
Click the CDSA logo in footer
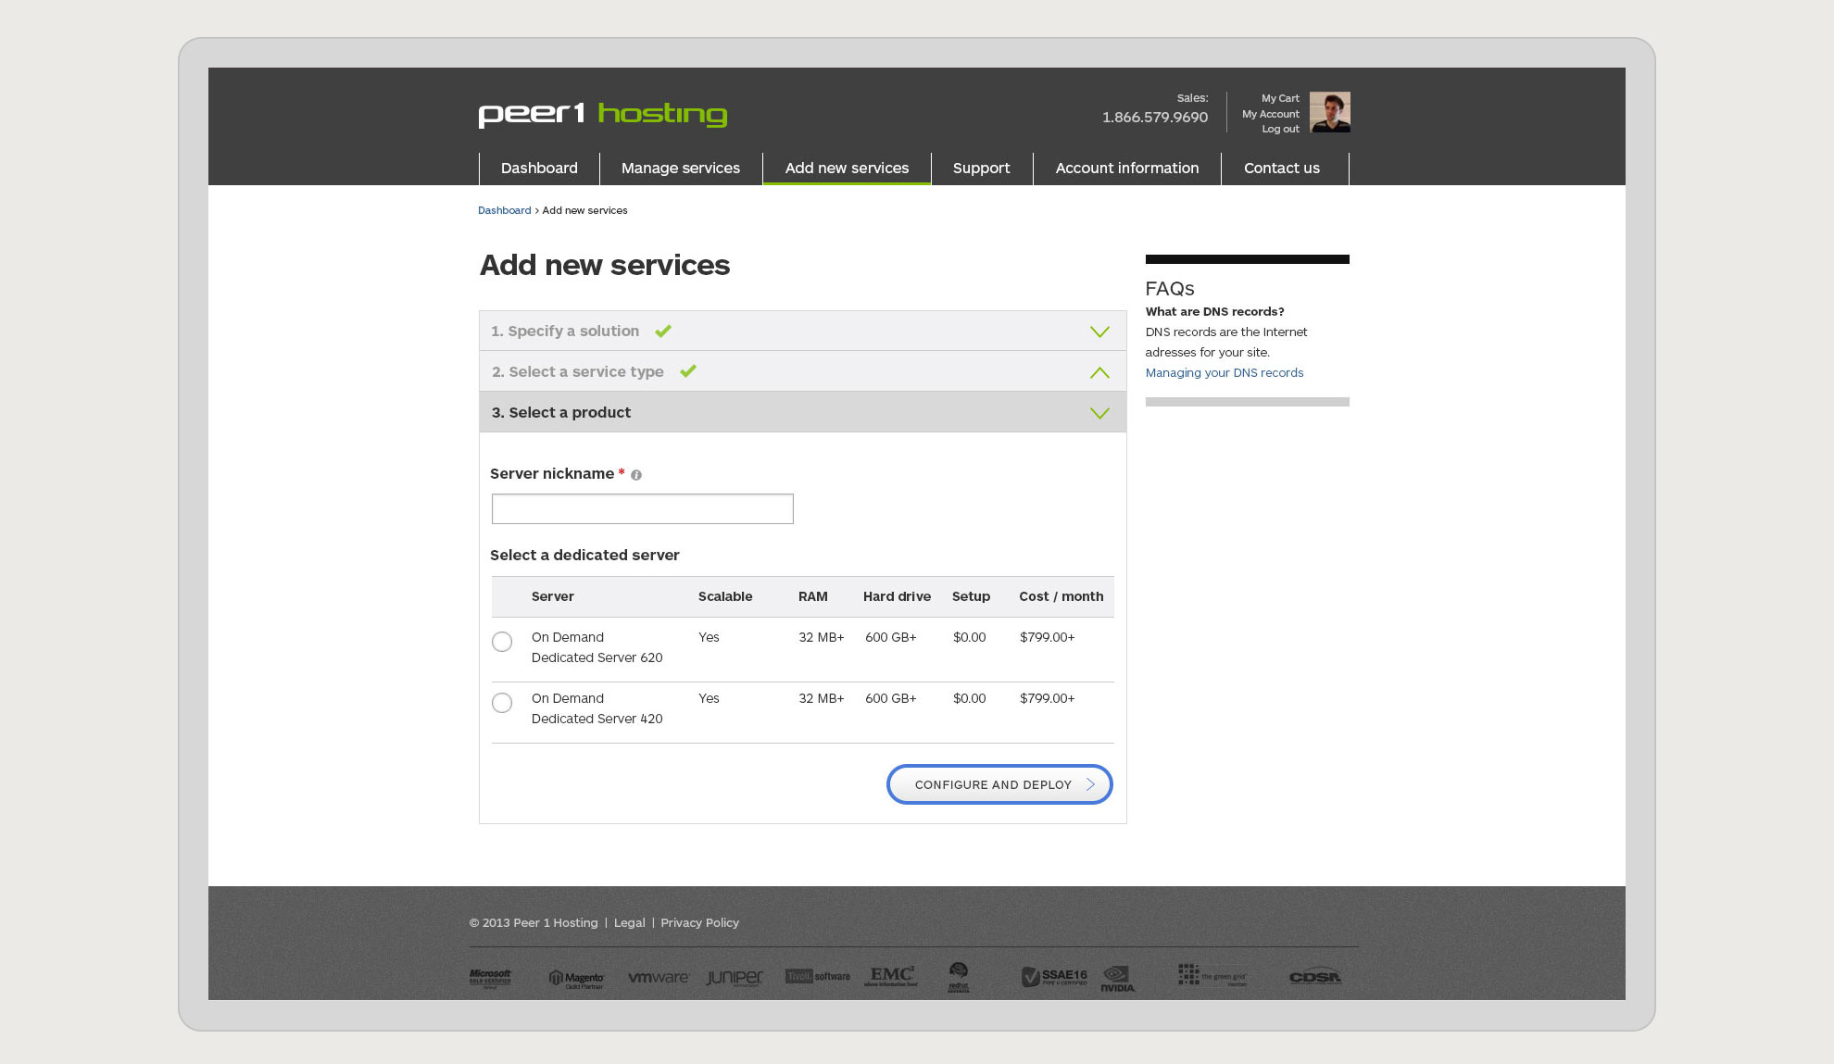point(1315,977)
